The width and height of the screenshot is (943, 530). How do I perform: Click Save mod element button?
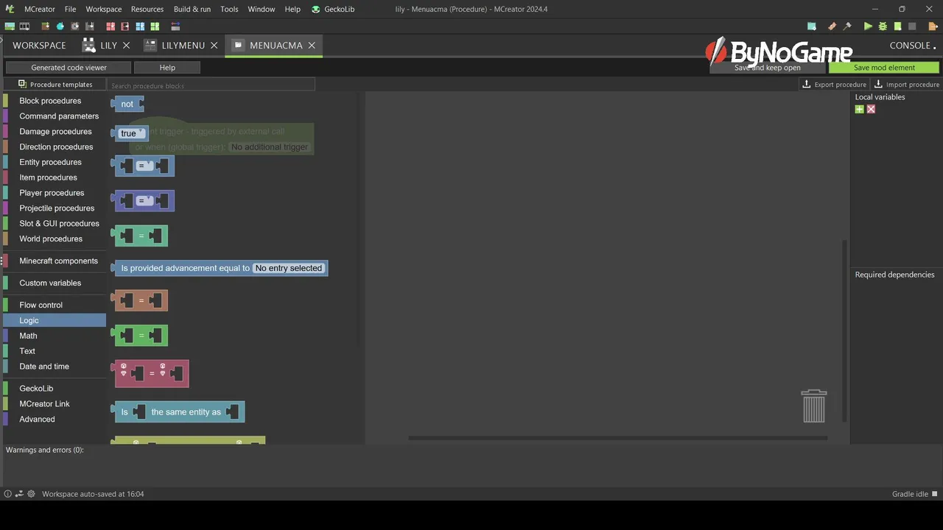pyautogui.click(x=884, y=67)
